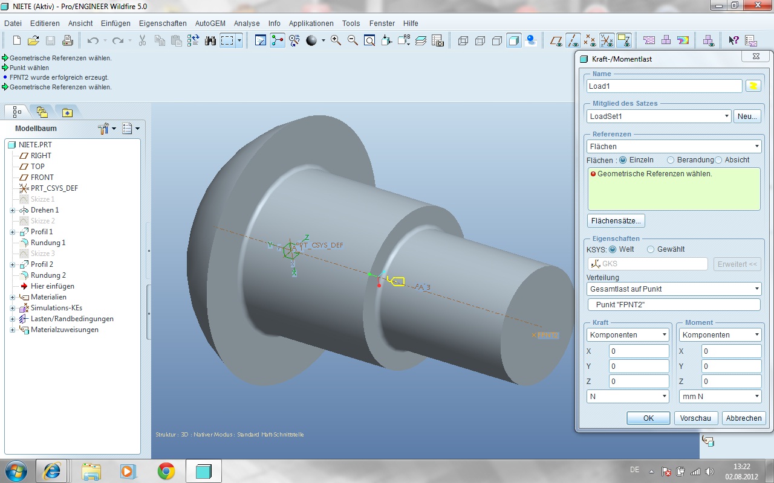Open the Gesamtlast auf Punkt dropdown

(x=674, y=289)
